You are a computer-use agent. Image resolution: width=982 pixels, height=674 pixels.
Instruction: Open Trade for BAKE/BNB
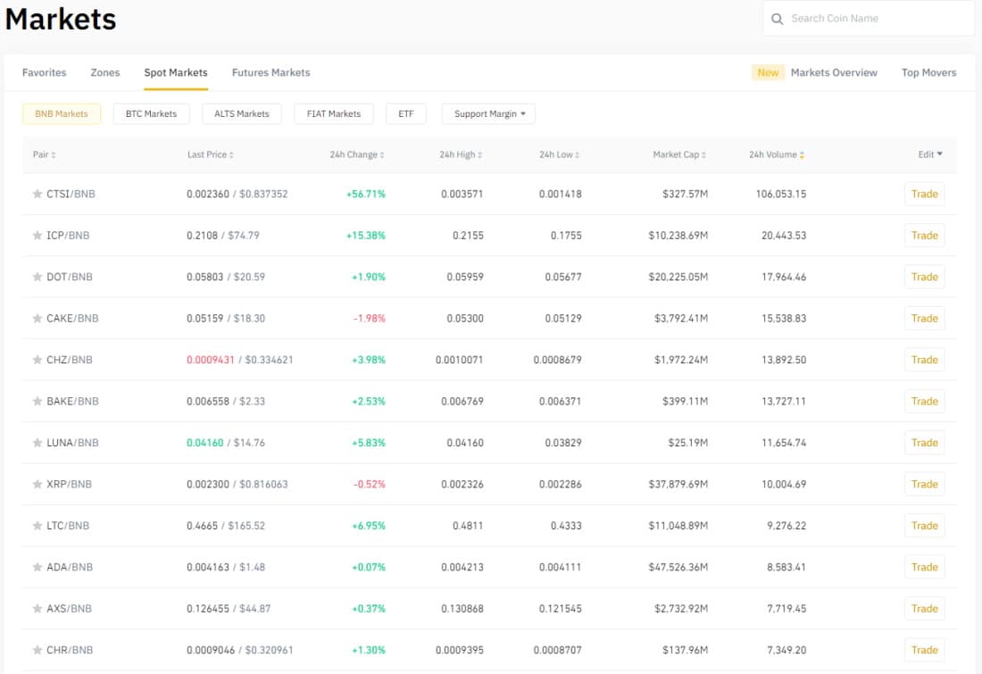pyautogui.click(x=924, y=401)
